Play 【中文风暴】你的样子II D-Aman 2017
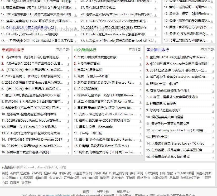This screenshot has height=196, width=217. click(35, 139)
